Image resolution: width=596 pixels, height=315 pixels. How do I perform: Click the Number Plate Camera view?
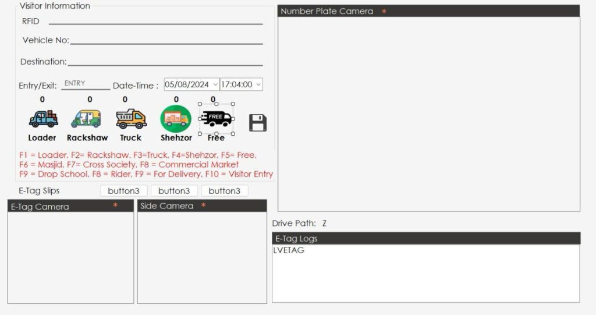click(429, 114)
